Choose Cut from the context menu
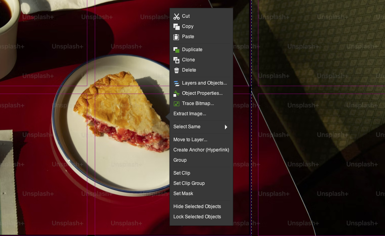Viewport: 385px width, 236px height. 201,16
